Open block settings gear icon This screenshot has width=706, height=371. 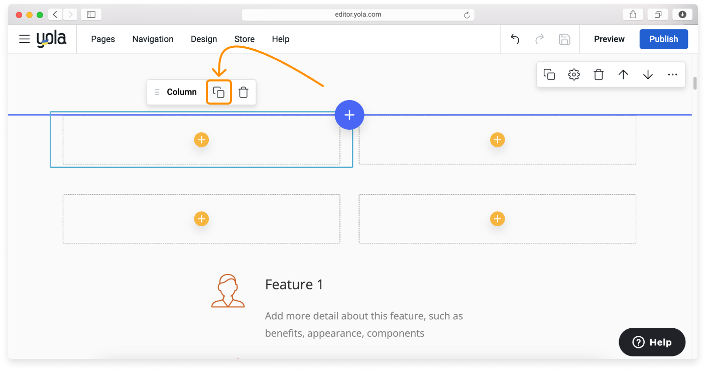point(574,75)
